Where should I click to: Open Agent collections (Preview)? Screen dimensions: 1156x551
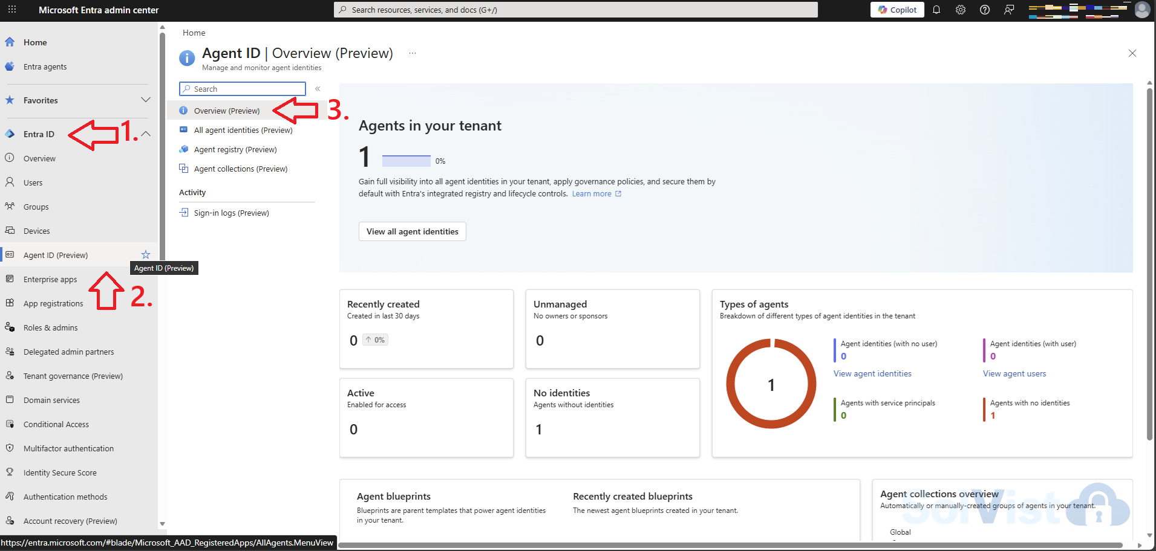pos(240,169)
